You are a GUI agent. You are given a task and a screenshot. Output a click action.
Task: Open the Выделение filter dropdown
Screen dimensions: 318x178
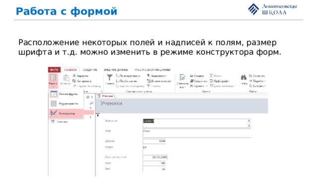coord(157,76)
